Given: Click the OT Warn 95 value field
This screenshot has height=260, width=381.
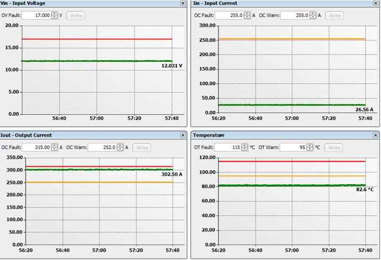Looking at the screenshot, I should (293, 148).
